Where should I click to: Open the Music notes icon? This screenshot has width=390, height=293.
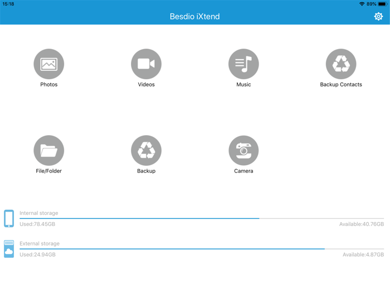243,64
